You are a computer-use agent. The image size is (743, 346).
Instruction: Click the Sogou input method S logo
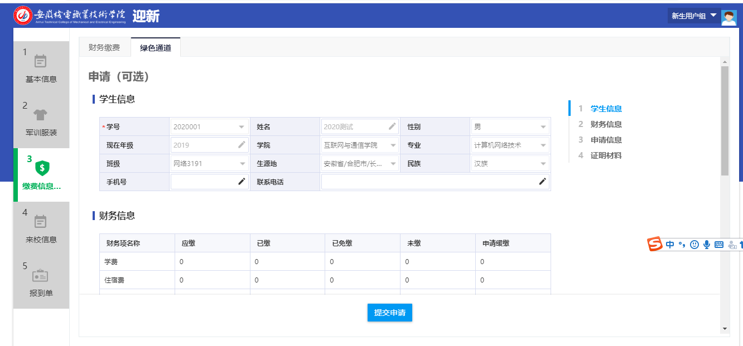coord(655,244)
